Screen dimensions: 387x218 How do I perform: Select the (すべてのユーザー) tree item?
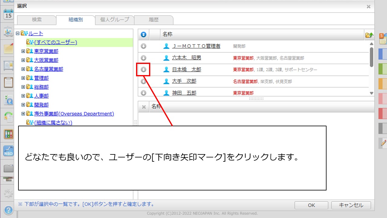[56, 42]
